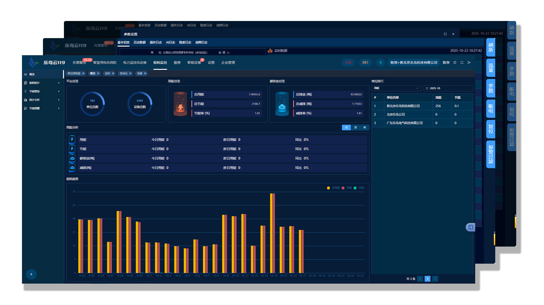
Task: Close the 单位用电量 tag
Action: point(83,74)
